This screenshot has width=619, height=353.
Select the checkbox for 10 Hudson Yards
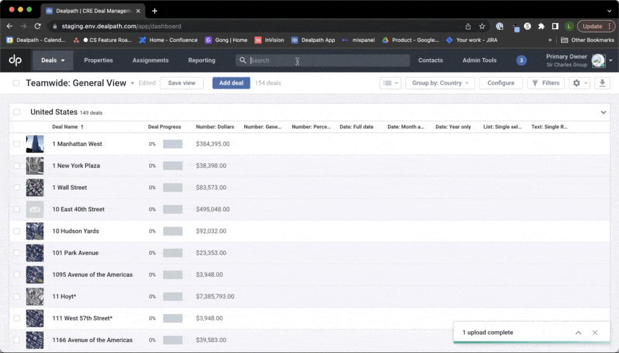point(16,231)
